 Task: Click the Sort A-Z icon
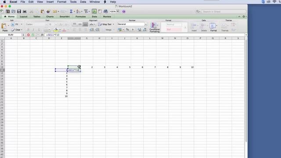click(78, 11)
